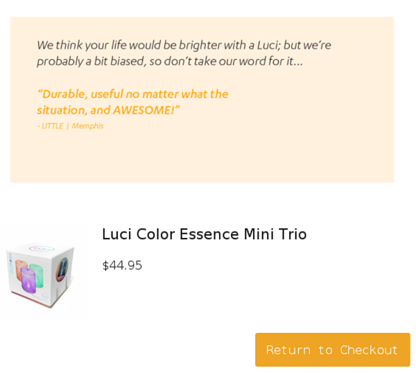Screen dimensions: 416x373
Task: Click the "We think your life would be brighter" line
Action: coord(184,46)
